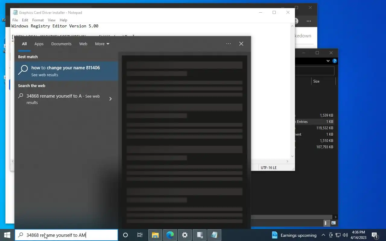Viewport: 386px width, 241px height.
Task: Show hidden system tray icons
Action: pyautogui.click(x=323, y=235)
